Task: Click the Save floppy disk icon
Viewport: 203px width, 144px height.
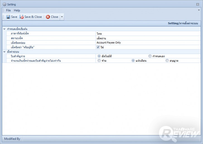Action: (x=8, y=17)
